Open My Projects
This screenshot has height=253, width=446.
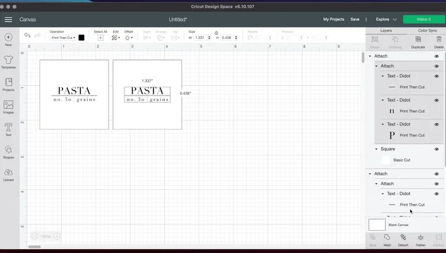pyautogui.click(x=334, y=19)
